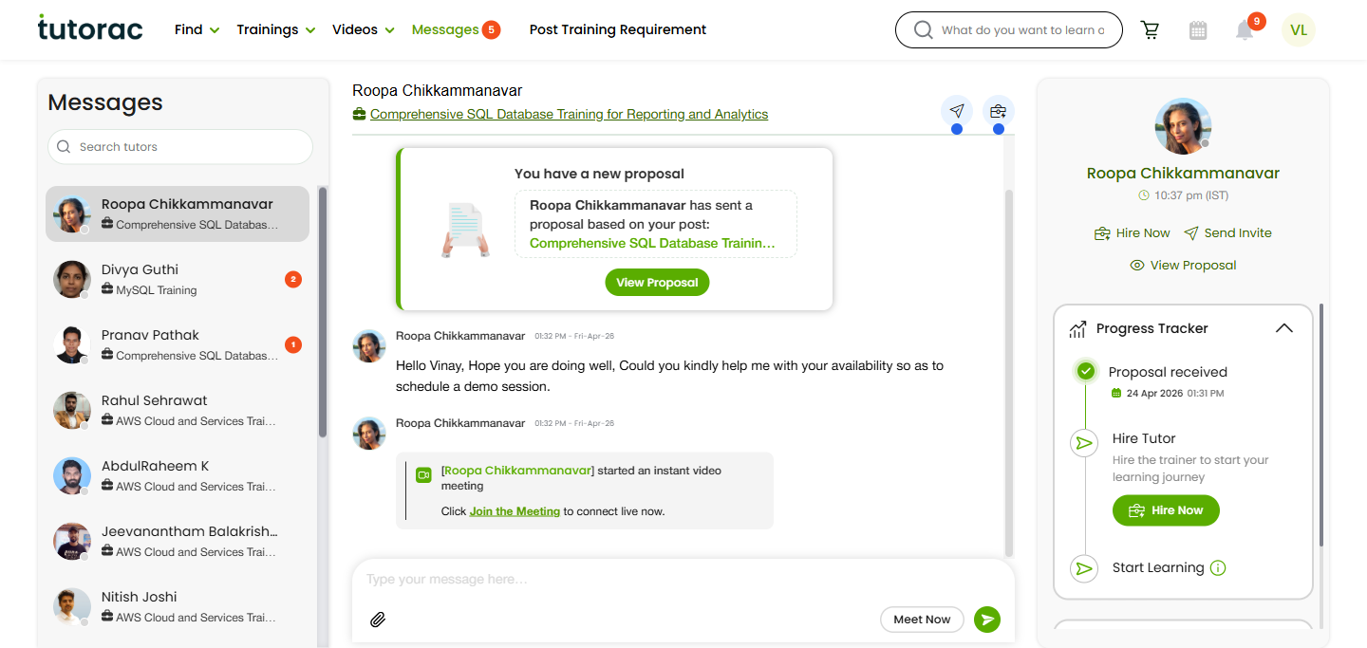Open the VL profile avatar
The height and width of the screenshot is (648, 1367).
pyautogui.click(x=1299, y=29)
